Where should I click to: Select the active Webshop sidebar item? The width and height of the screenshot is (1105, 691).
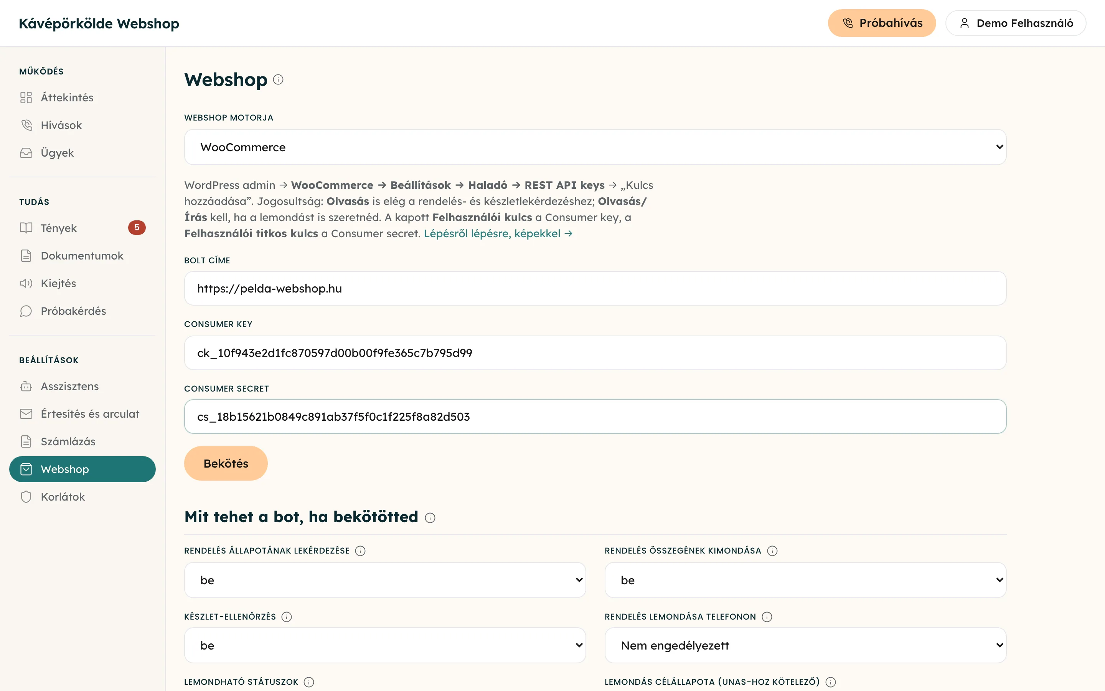tap(82, 469)
